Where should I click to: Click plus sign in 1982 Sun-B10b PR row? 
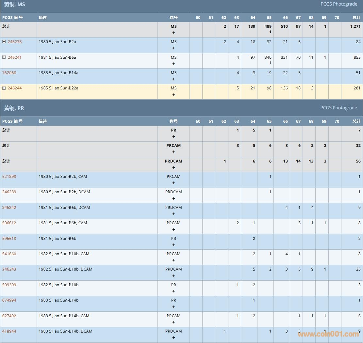pyautogui.click(x=173, y=291)
